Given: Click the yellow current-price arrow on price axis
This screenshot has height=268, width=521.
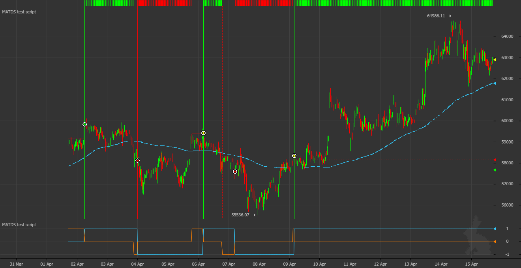Looking at the screenshot, I should [495, 60].
